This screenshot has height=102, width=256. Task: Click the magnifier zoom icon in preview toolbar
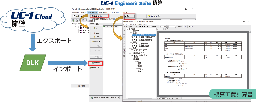tap(182, 27)
